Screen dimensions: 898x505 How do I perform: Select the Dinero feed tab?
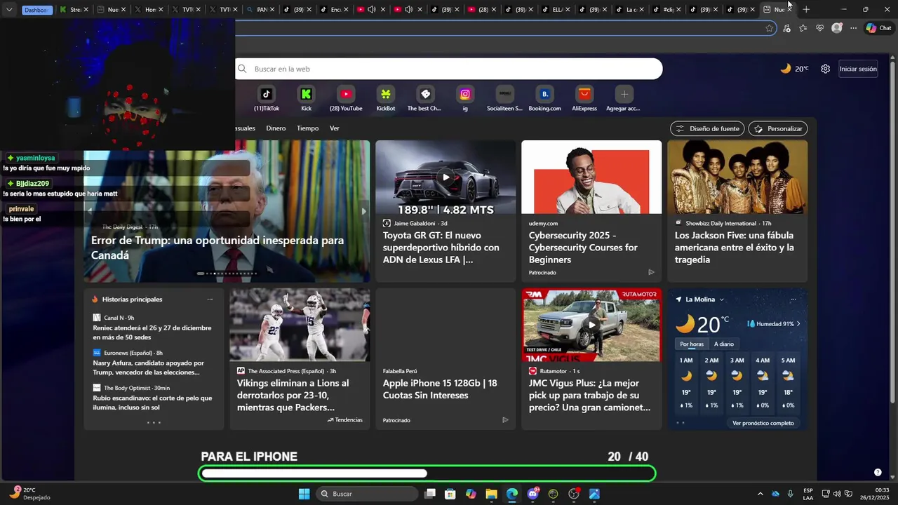(x=276, y=128)
